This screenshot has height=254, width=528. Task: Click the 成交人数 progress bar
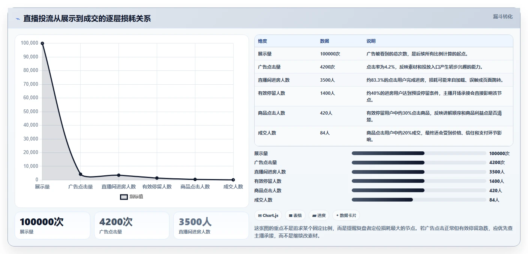point(419,200)
